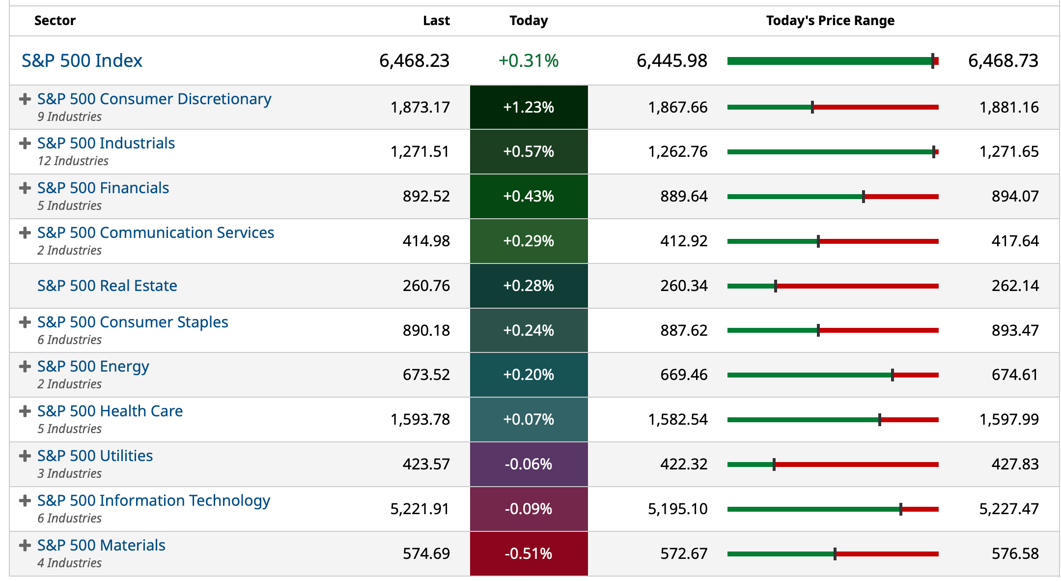Click the plus icon next to Energy
Screen dimensions: 1061x581
coord(25,367)
